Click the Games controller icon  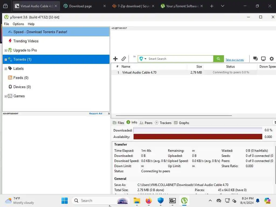[10, 96]
